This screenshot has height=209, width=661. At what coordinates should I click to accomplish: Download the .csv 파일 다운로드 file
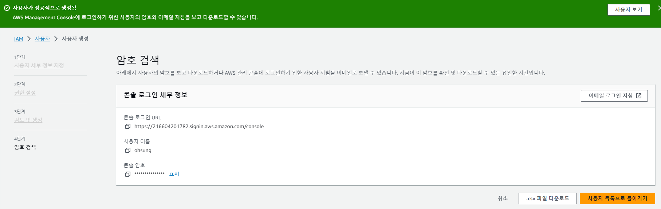coord(547,198)
